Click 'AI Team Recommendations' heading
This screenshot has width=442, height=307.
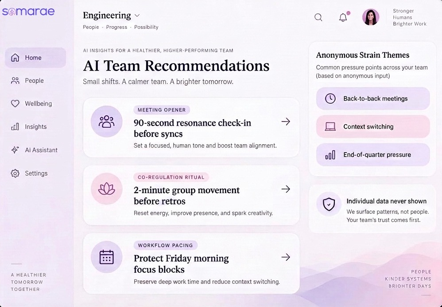click(176, 66)
